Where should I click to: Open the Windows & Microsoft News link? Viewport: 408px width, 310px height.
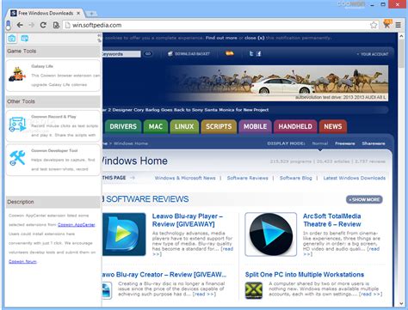[185, 178]
